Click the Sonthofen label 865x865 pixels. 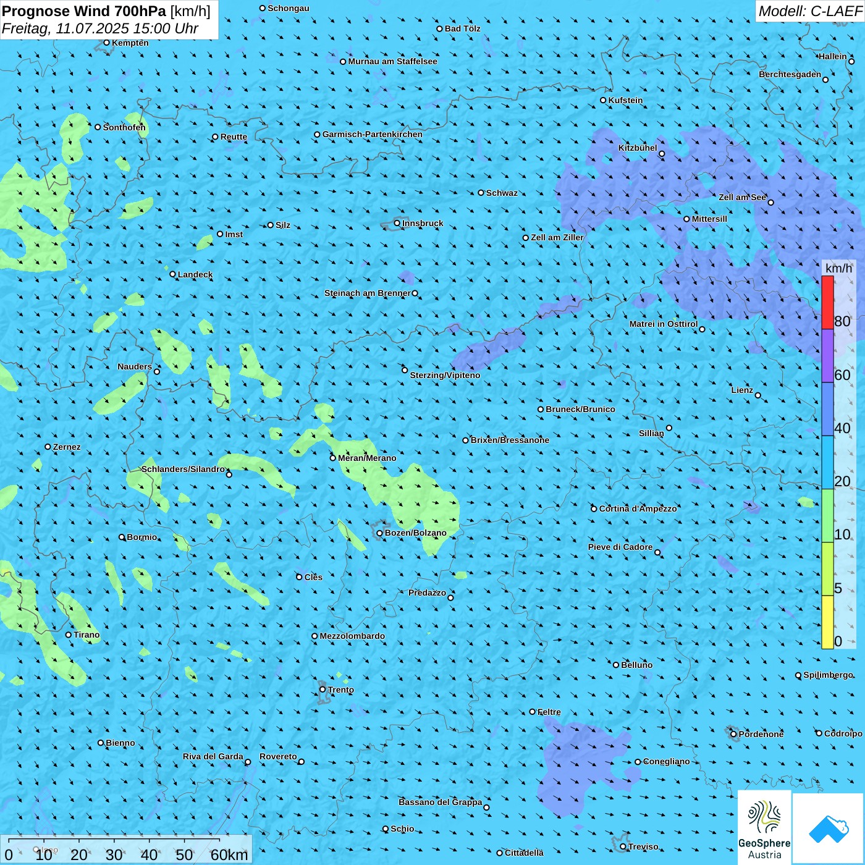click(124, 127)
